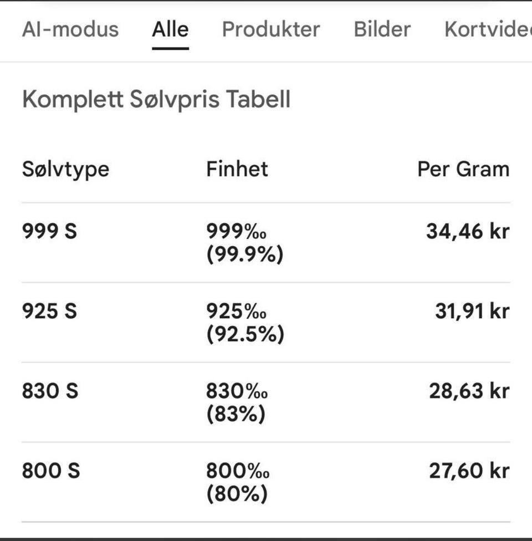Click the 800‰ (80%) fineness cell
The image size is (532, 541).
[237, 482]
